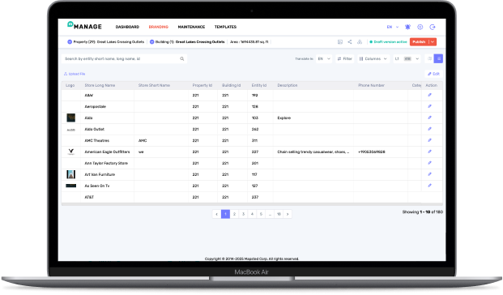Click the Publish button
This screenshot has height=295, width=503.
(420, 41)
